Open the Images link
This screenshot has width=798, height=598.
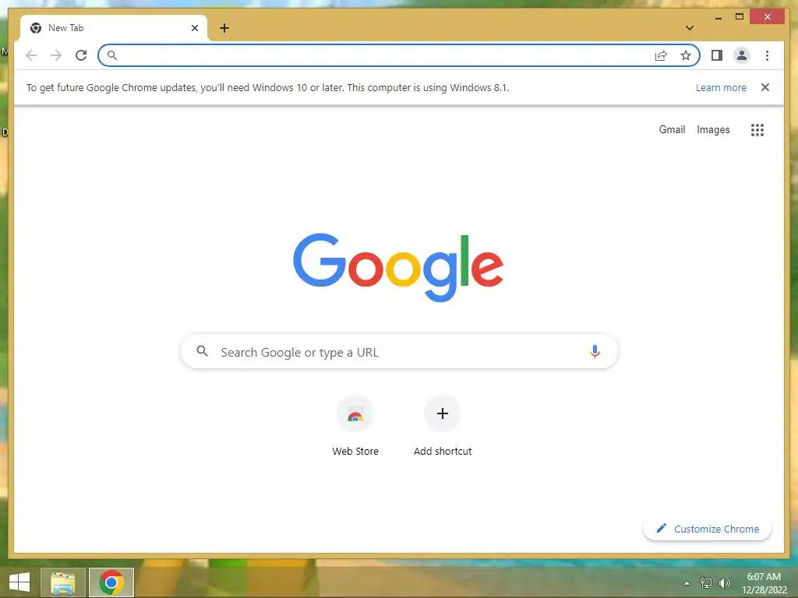pyautogui.click(x=713, y=130)
